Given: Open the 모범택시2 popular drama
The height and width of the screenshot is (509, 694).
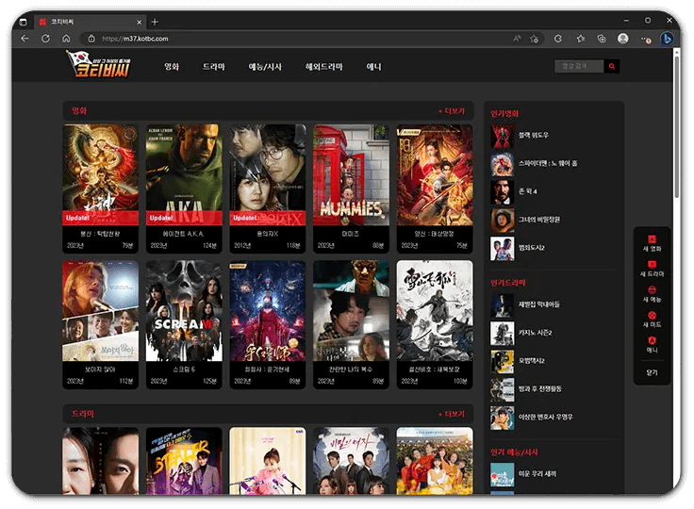Looking at the screenshot, I should [518, 361].
